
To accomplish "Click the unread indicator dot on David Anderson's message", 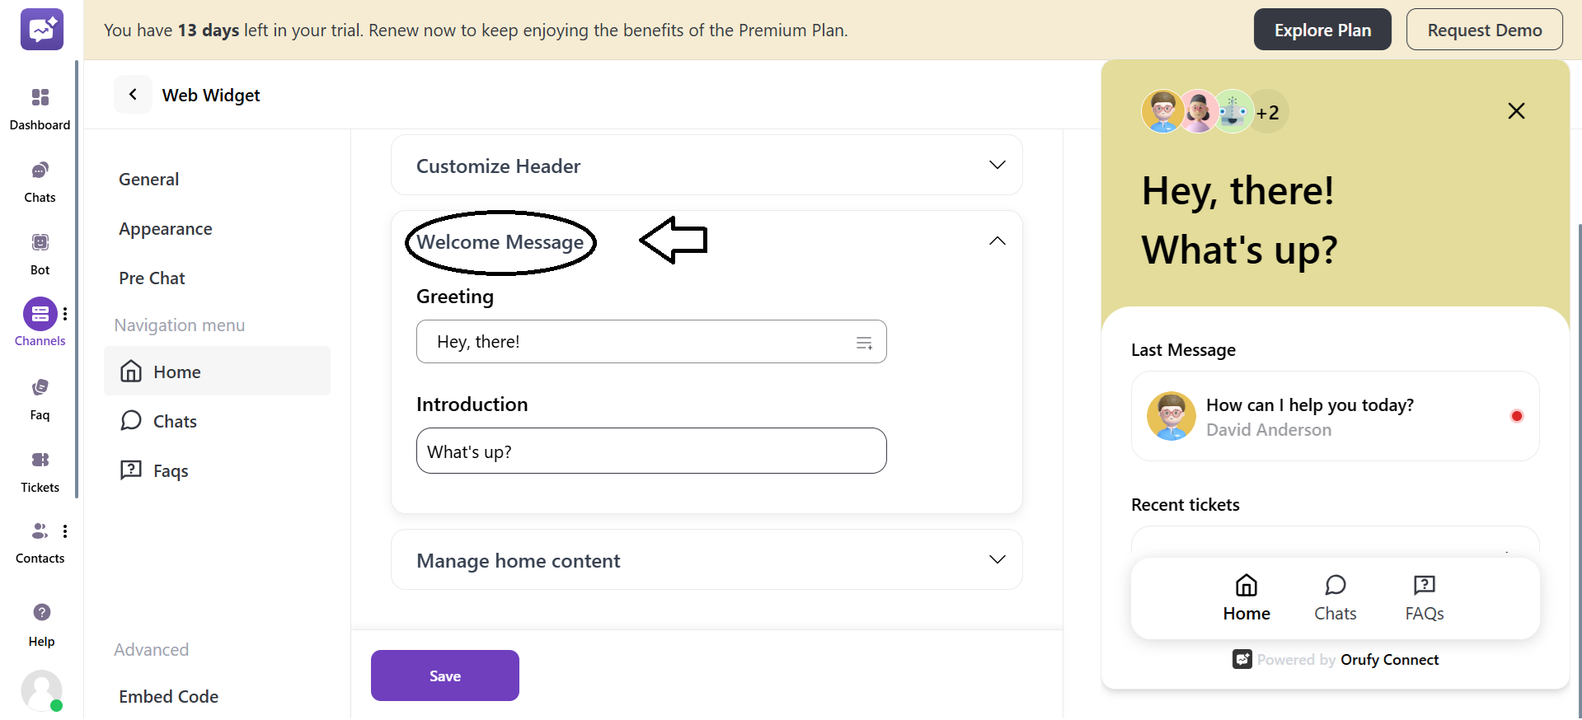I will (x=1517, y=416).
